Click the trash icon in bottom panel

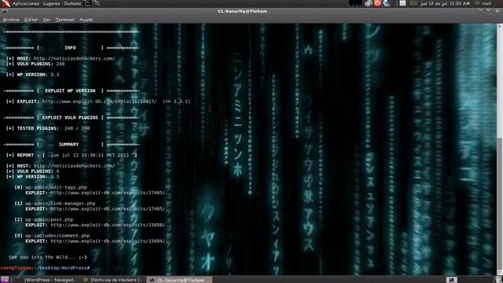(498, 280)
